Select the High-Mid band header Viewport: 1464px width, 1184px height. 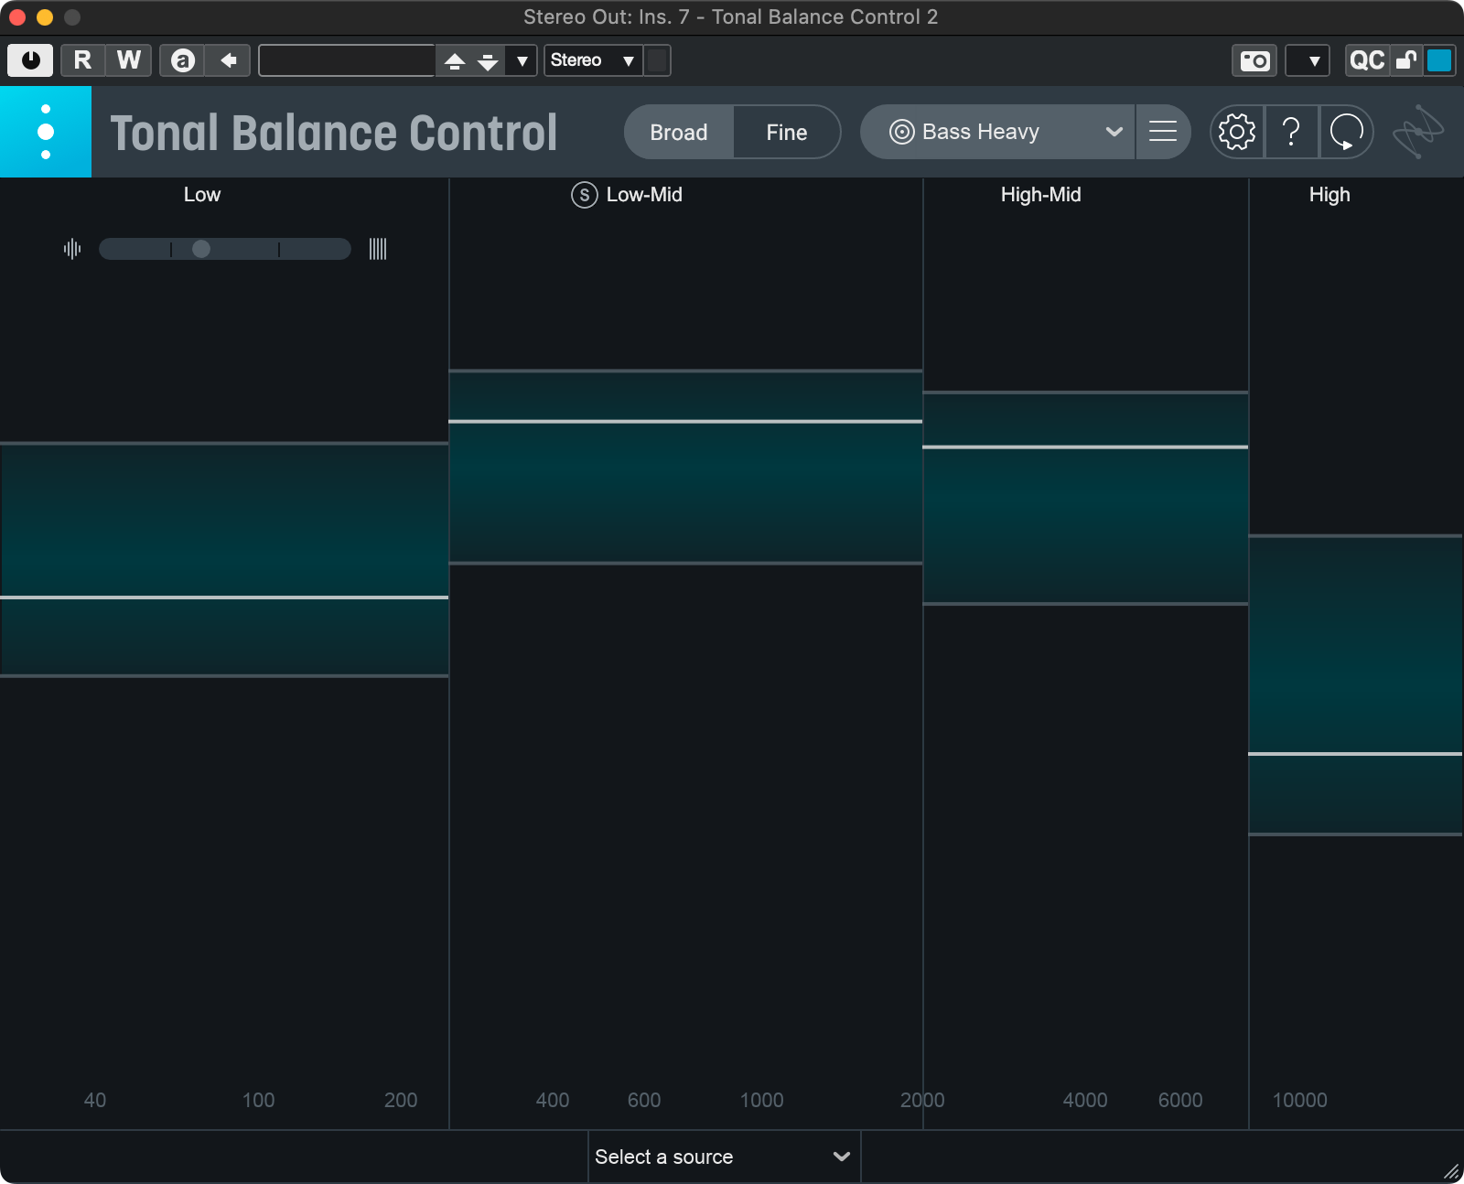(1041, 195)
